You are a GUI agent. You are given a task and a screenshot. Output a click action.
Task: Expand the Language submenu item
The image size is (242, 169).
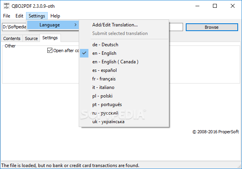pos(53,25)
